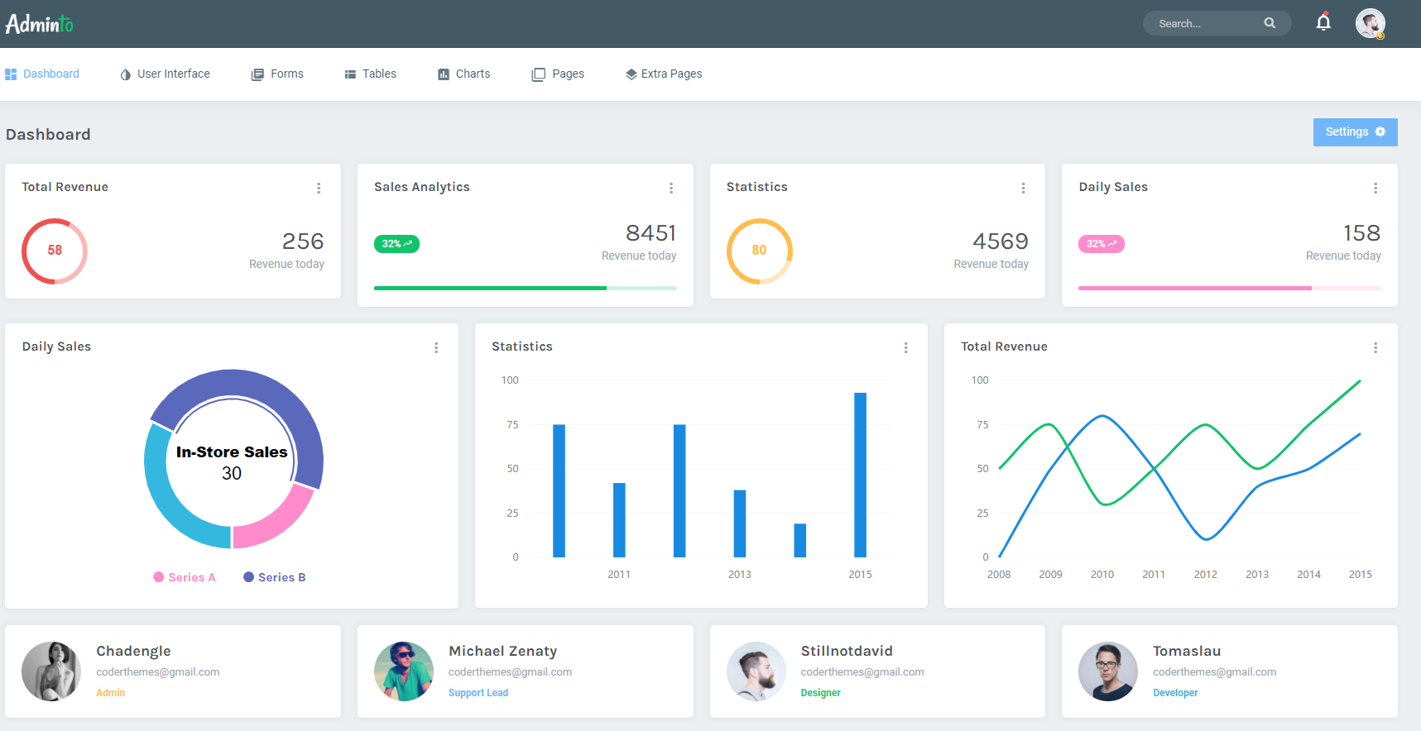Open the Total Revenue card options menu
Viewport: 1421px width, 731px height.
pyautogui.click(x=319, y=189)
